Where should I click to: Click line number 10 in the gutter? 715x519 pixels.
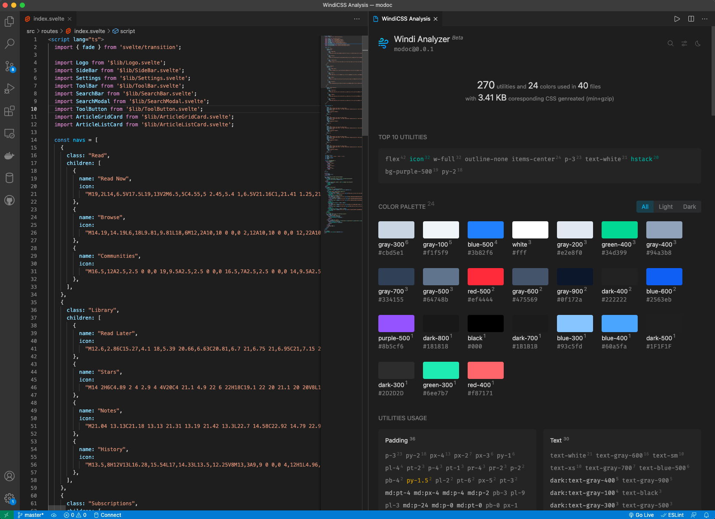(33, 109)
